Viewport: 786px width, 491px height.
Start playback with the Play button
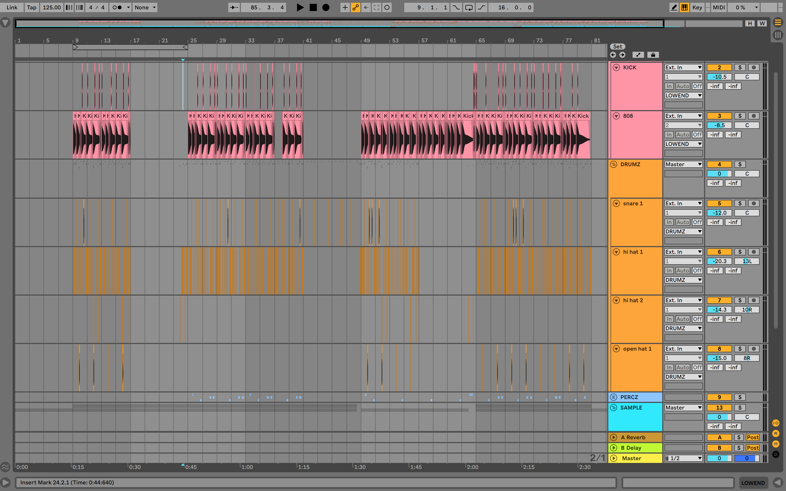click(x=300, y=7)
